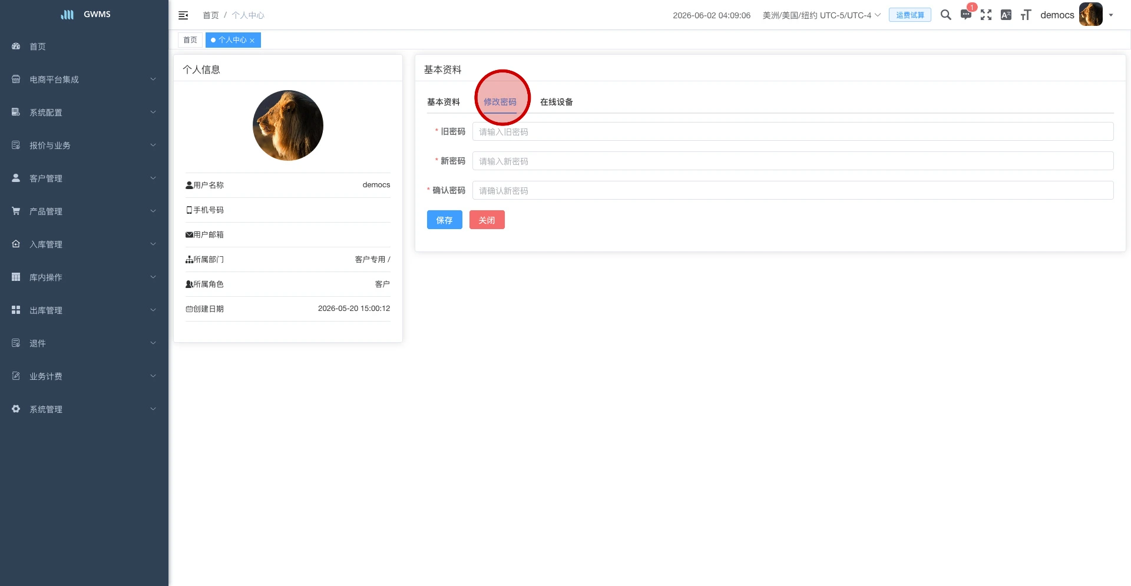Switch to the 在线设备 tab
1131x586 pixels.
[x=557, y=102]
